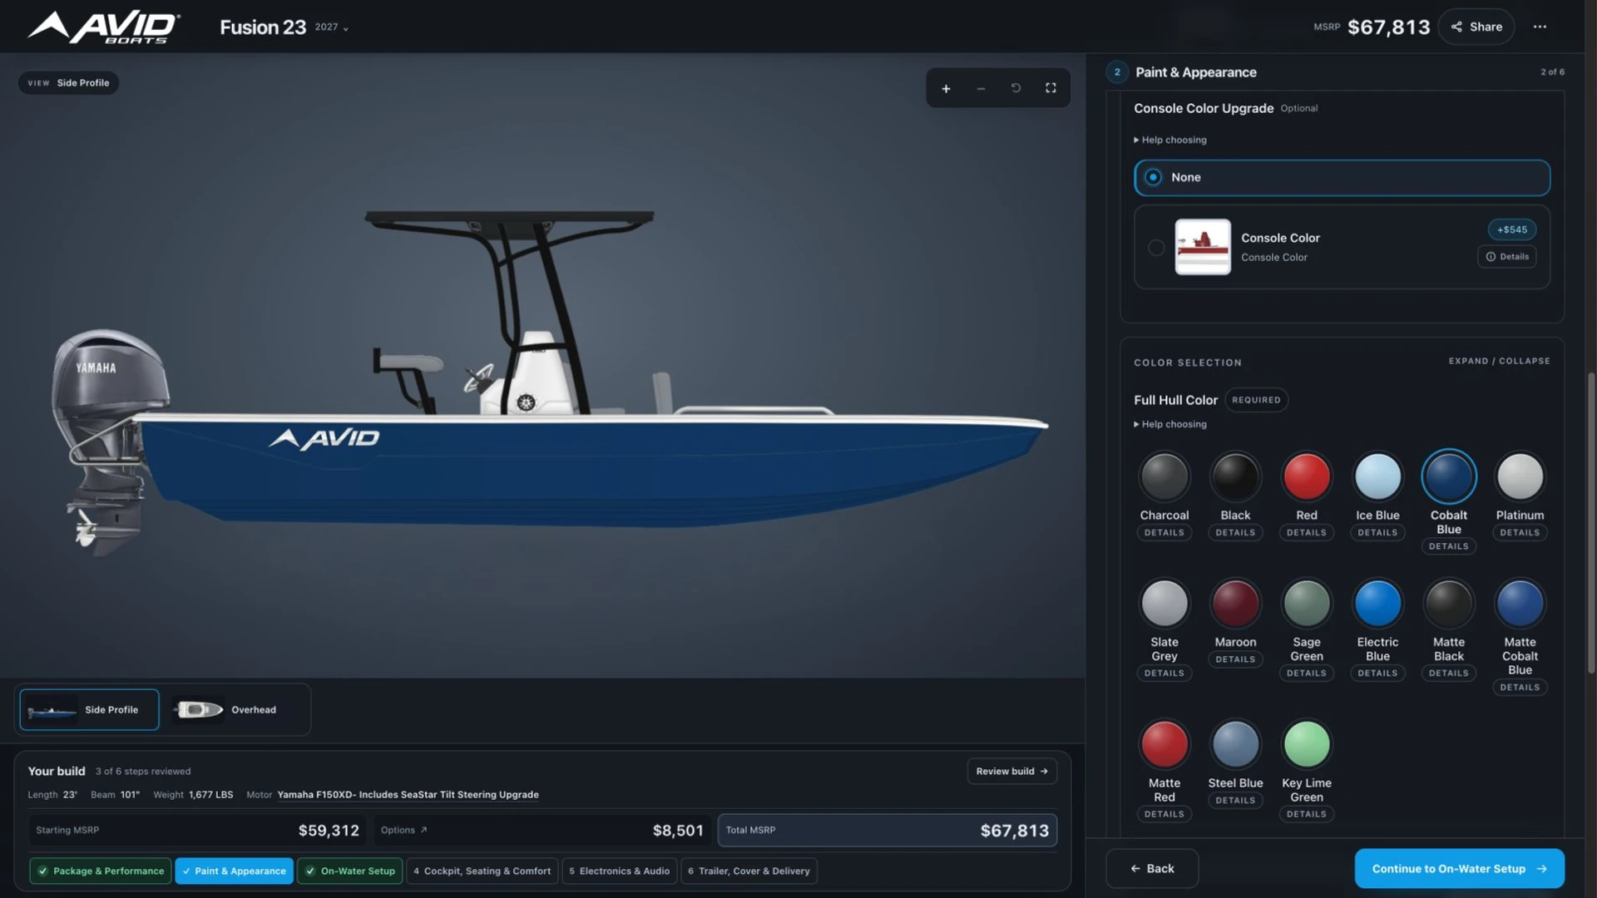Image resolution: width=1597 pixels, height=898 pixels.
Task: Select the None console color option
Action: [1342, 177]
